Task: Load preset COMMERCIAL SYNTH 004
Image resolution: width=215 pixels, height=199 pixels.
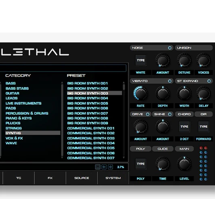Action: coord(91,143)
